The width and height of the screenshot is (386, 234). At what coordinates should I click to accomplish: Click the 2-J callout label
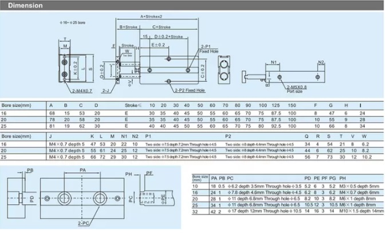[x=105, y=91]
